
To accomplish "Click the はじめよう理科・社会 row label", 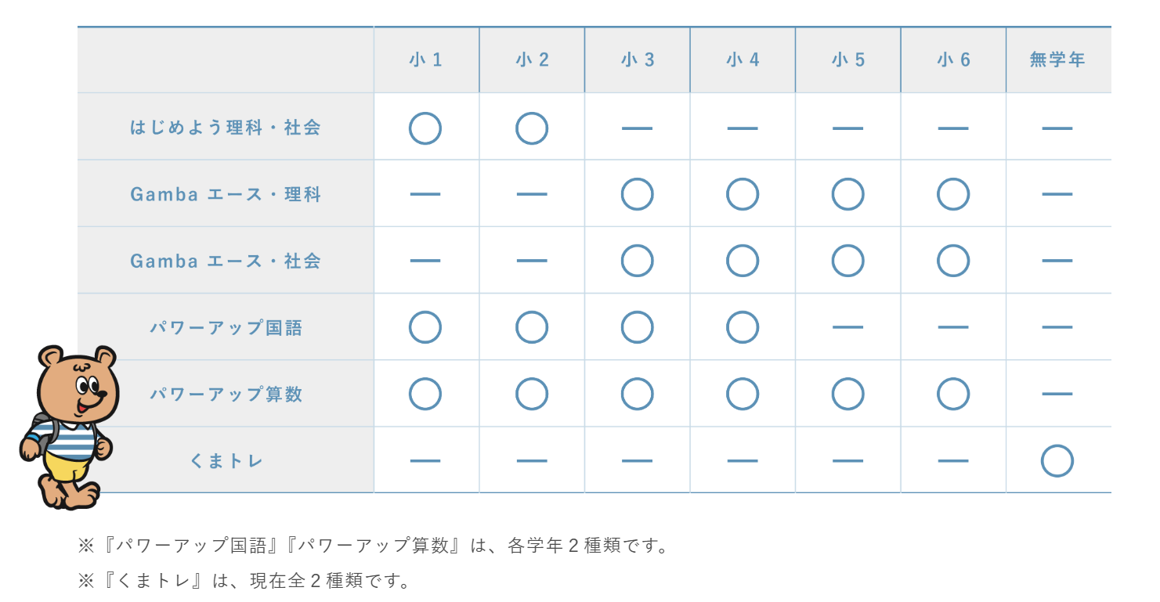I will (x=226, y=128).
